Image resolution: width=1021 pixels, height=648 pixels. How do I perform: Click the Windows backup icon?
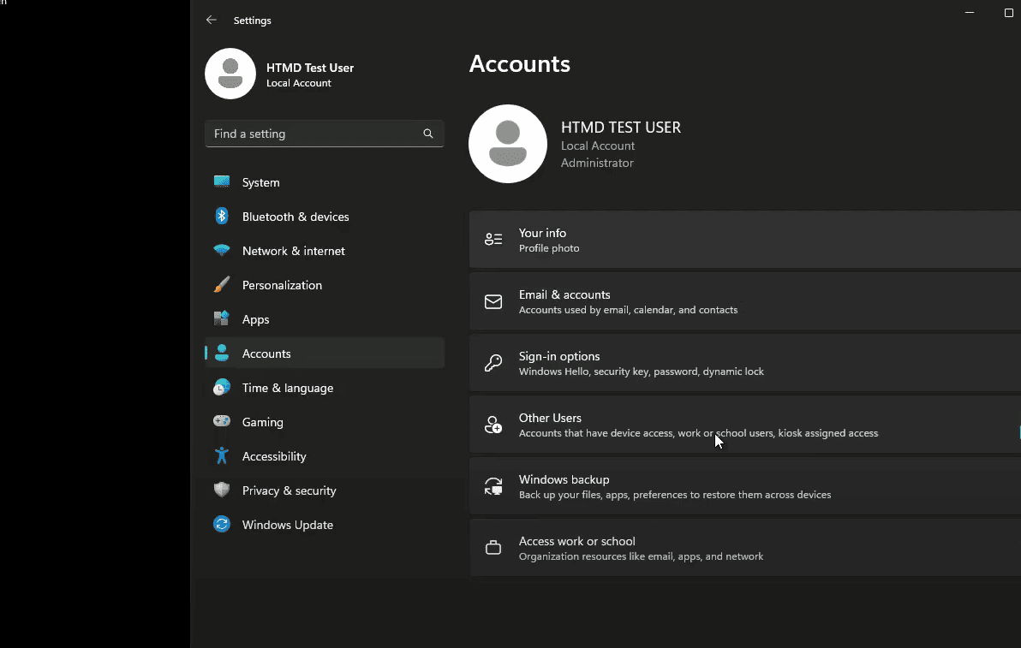[x=493, y=485]
